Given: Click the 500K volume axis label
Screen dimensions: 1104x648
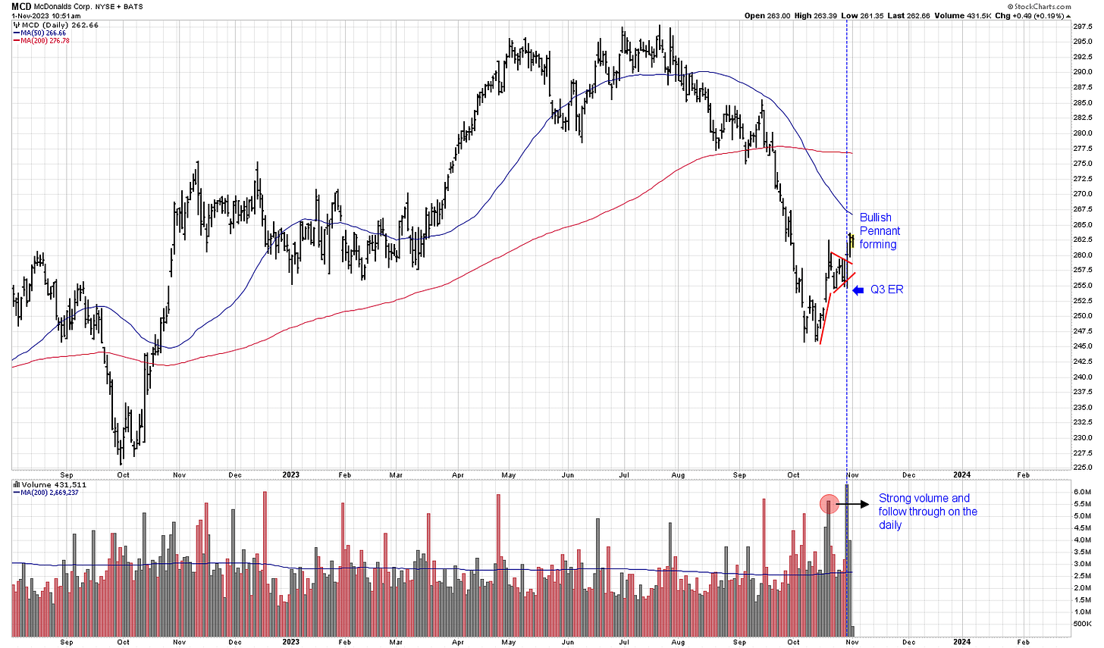Looking at the screenshot, I should (1083, 624).
